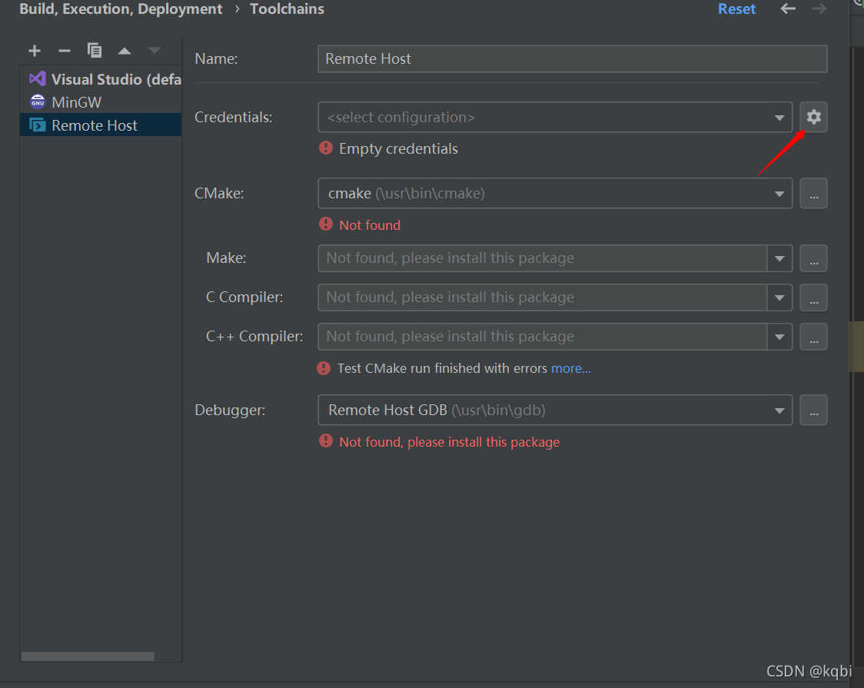This screenshot has width=864, height=688.
Task: Click 'Empty credentials' message
Action: pyautogui.click(x=398, y=148)
